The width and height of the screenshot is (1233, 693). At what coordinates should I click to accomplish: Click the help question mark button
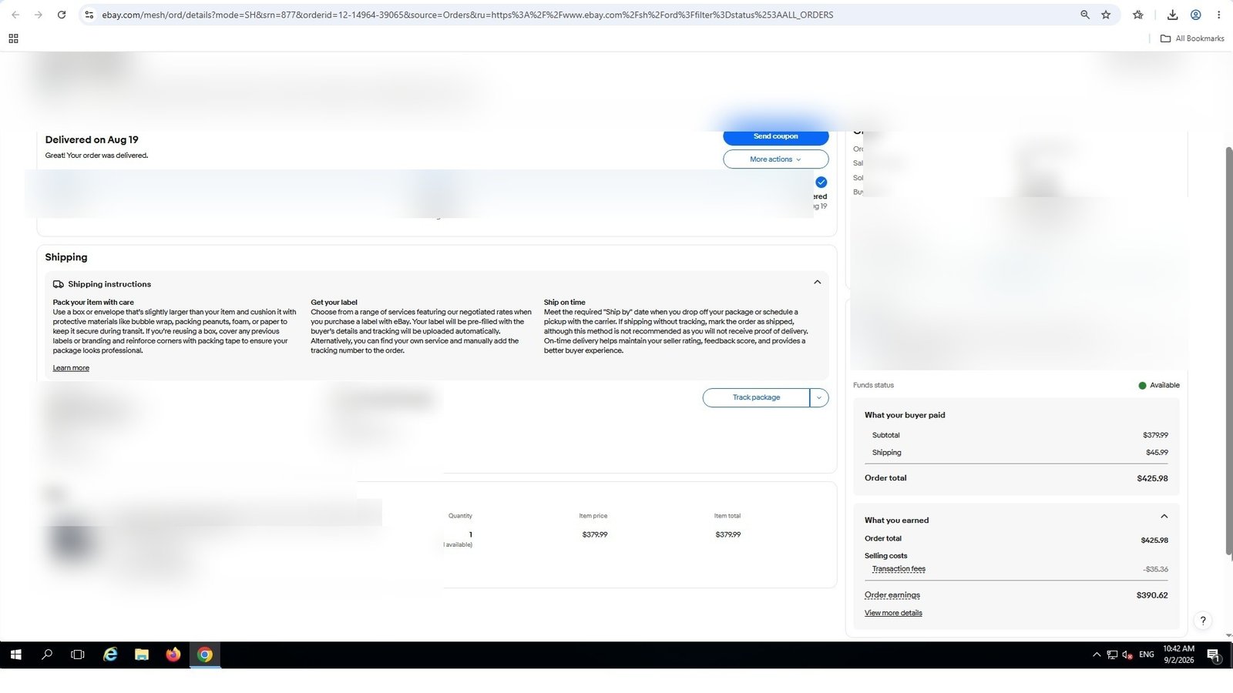[x=1203, y=621]
